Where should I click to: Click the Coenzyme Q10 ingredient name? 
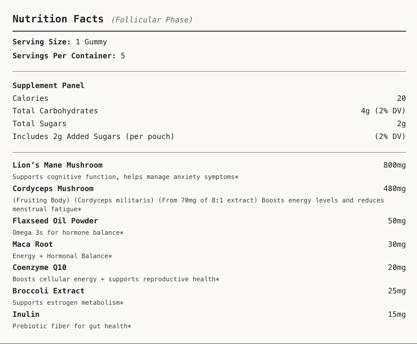(39, 267)
